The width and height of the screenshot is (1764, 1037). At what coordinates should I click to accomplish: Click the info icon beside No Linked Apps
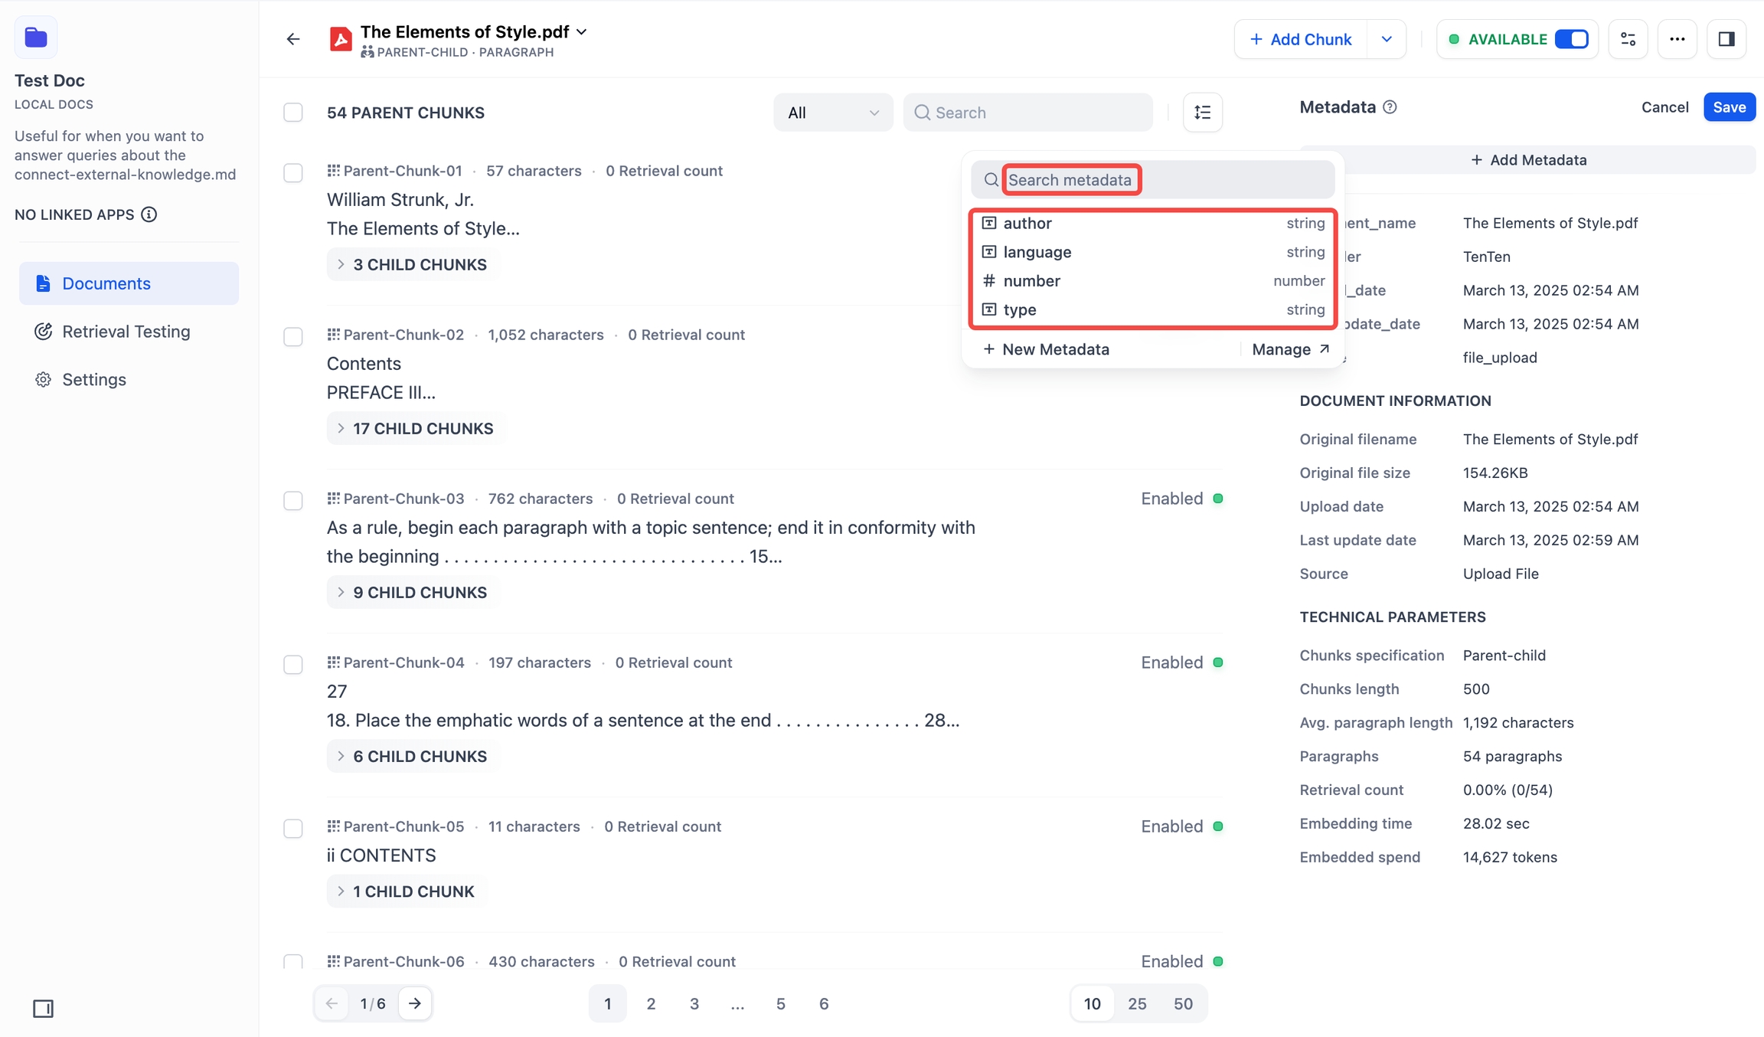tap(149, 214)
